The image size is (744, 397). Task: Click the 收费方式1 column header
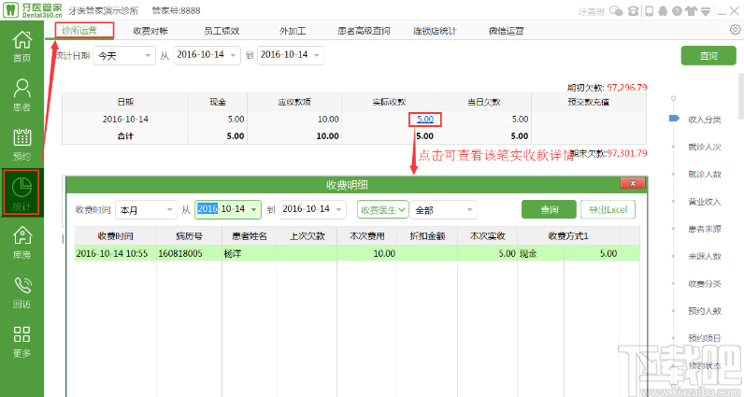(x=568, y=235)
